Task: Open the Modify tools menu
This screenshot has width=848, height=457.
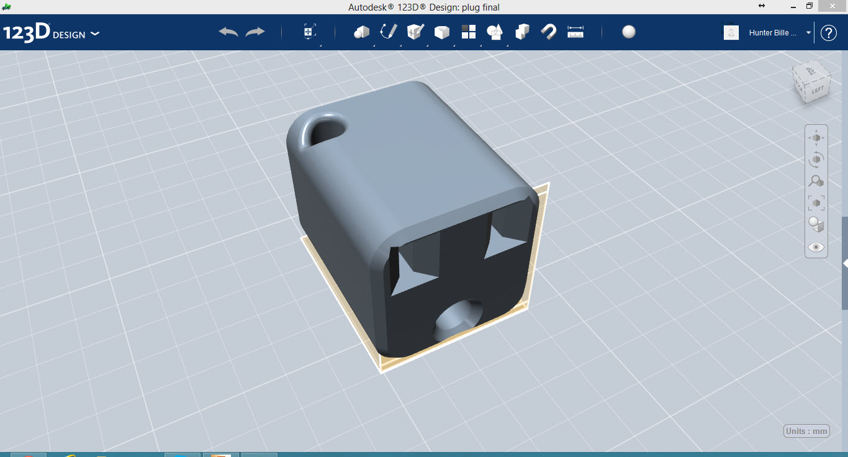Action: click(x=441, y=32)
